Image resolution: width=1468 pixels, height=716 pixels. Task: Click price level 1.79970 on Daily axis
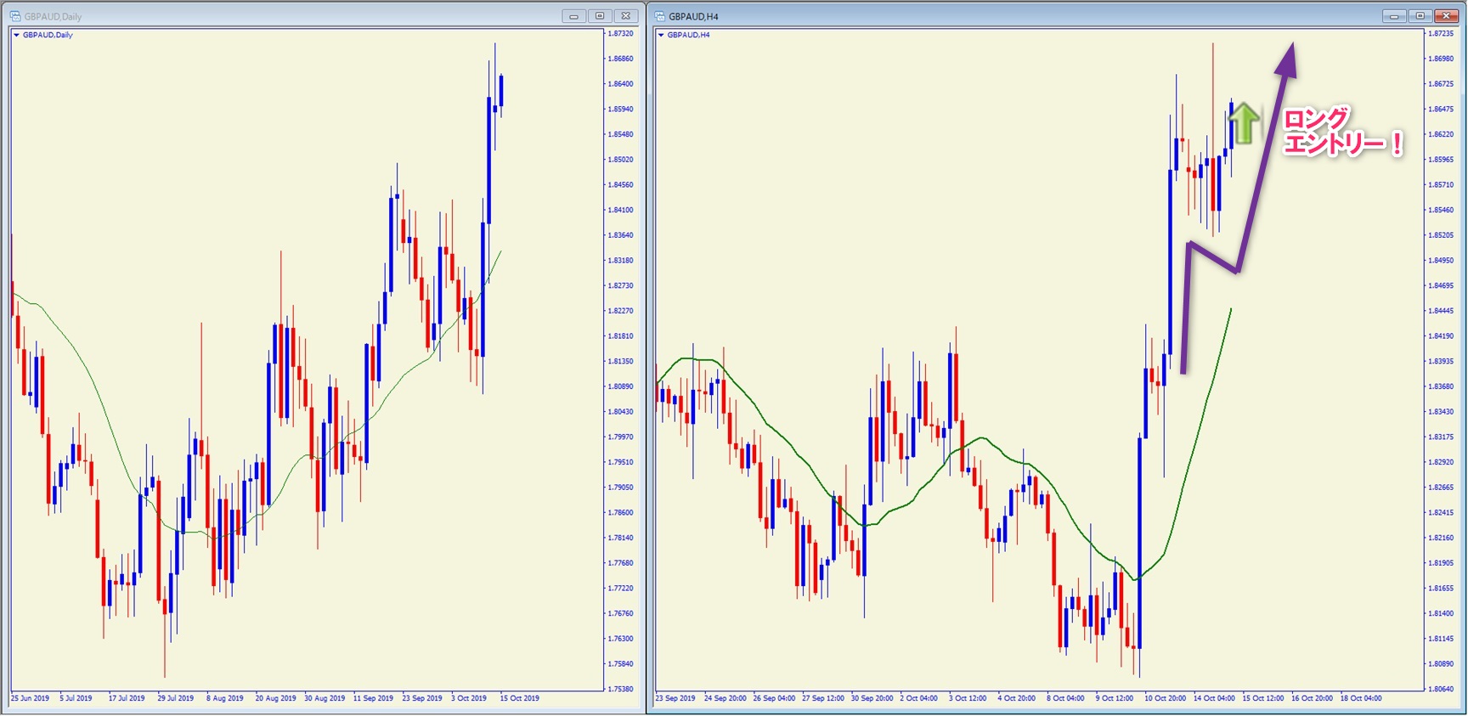620,437
